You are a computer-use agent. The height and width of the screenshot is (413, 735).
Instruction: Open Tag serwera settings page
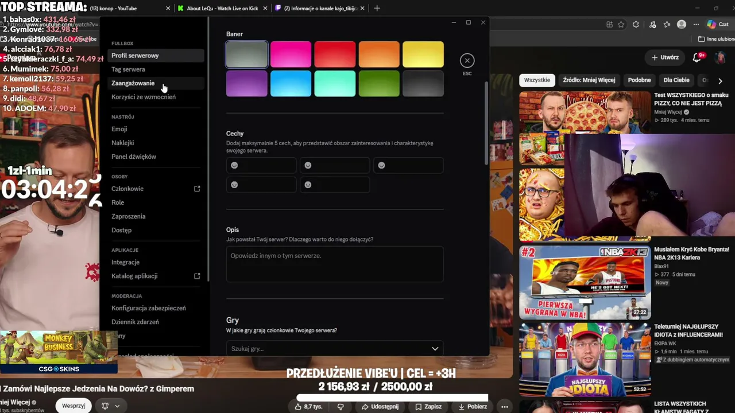tap(156, 69)
